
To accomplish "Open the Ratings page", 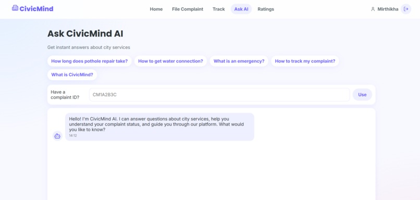I will (266, 9).
